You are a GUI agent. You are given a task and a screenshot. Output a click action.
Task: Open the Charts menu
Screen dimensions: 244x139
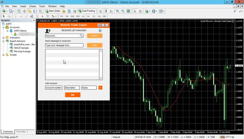pos(32,6)
